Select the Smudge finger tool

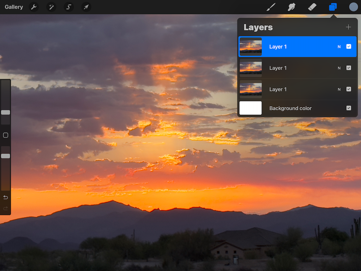(291, 7)
